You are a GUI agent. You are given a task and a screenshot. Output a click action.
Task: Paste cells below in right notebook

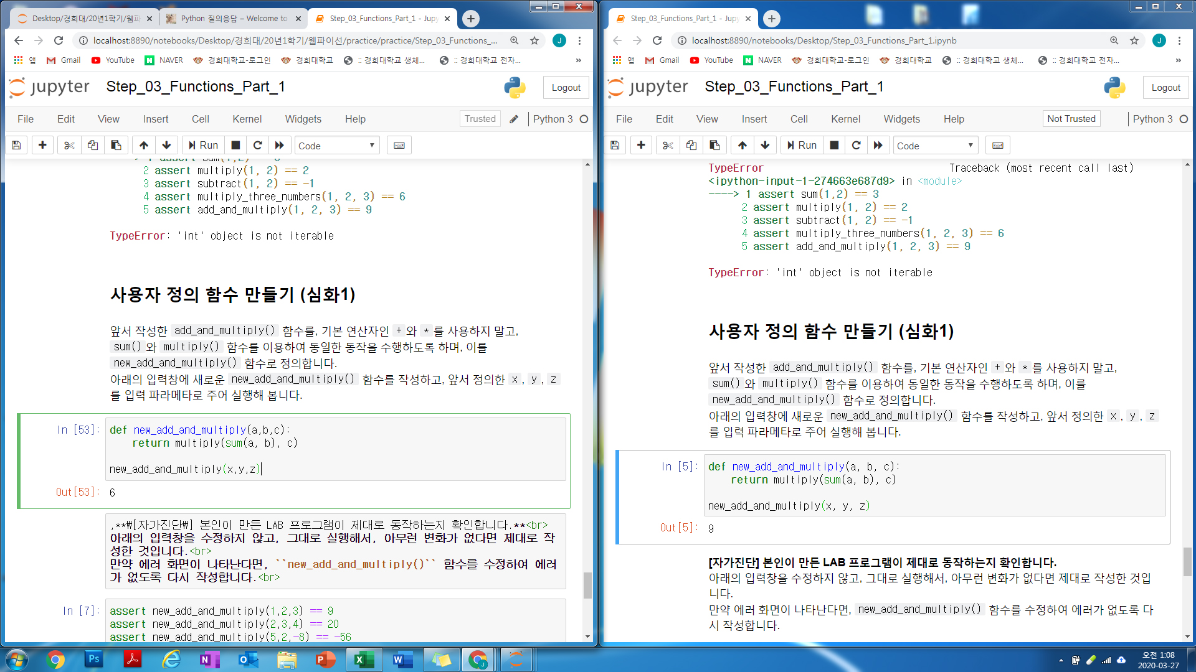[x=714, y=145]
